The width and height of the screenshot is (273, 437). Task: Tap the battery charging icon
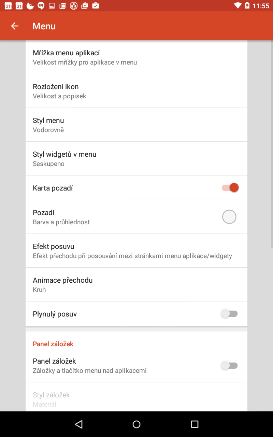[247, 5]
